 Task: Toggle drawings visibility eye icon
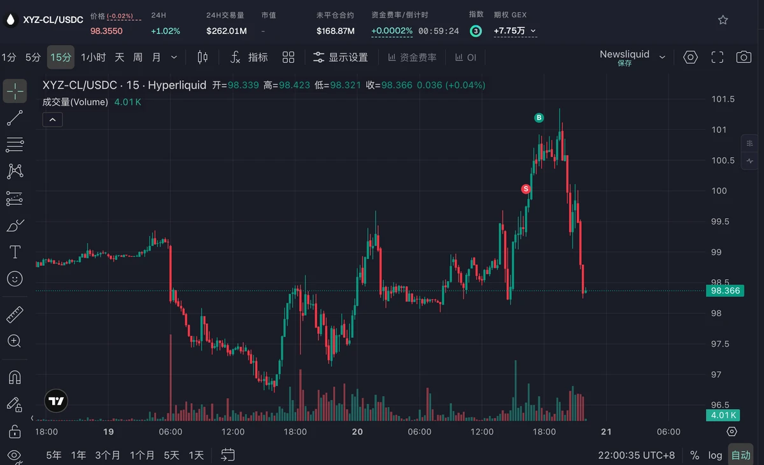15,455
